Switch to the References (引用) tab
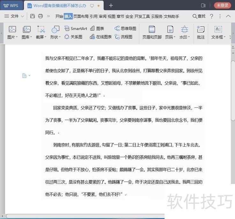The height and width of the screenshot is (219, 235). pyautogui.click(x=94, y=16)
